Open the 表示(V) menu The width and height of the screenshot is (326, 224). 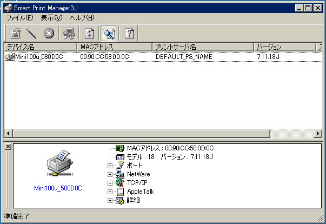click(51, 18)
